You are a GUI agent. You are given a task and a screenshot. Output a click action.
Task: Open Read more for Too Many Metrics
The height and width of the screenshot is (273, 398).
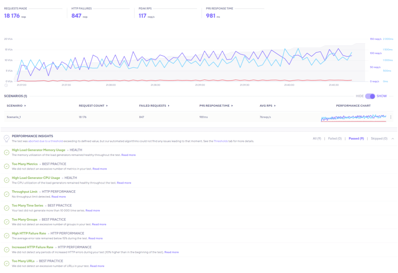[100, 169]
